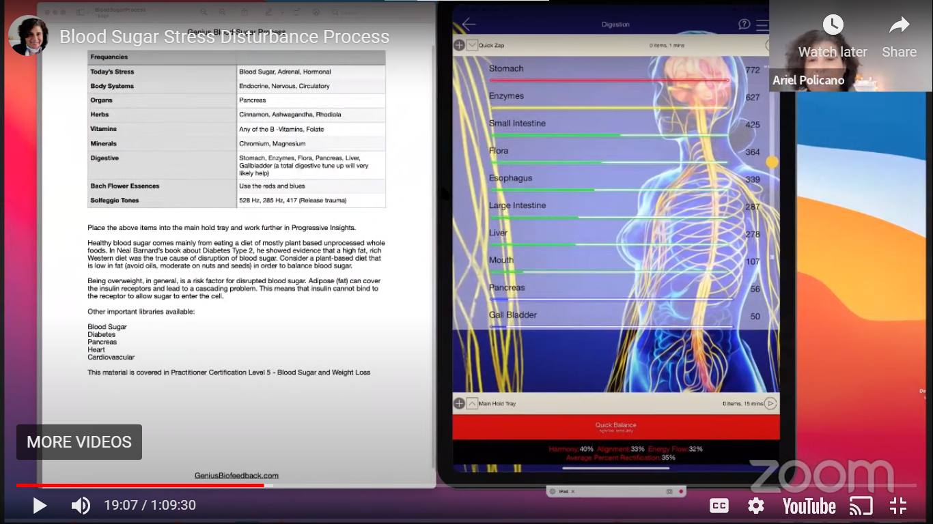Start the red Quick Balance button
933x524 pixels.
coord(615,427)
